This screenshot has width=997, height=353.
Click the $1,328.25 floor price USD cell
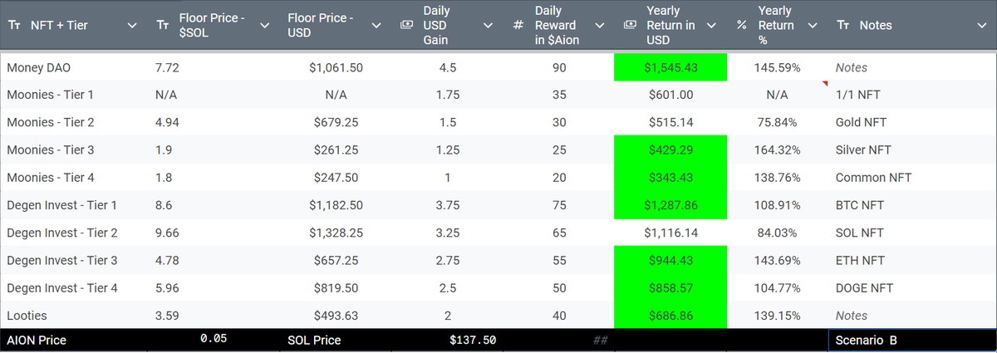pyautogui.click(x=336, y=233)
